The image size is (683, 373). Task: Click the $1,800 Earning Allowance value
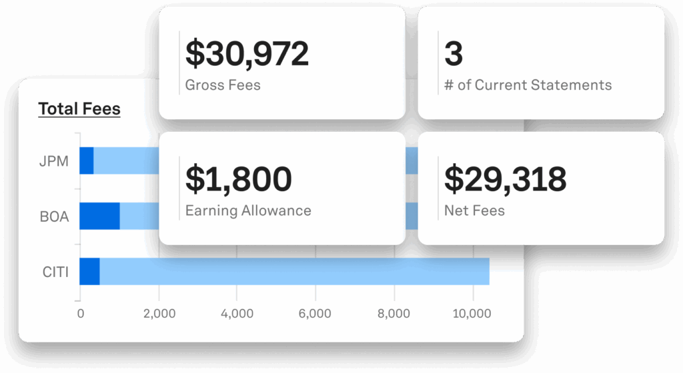[x=239, y=180]
